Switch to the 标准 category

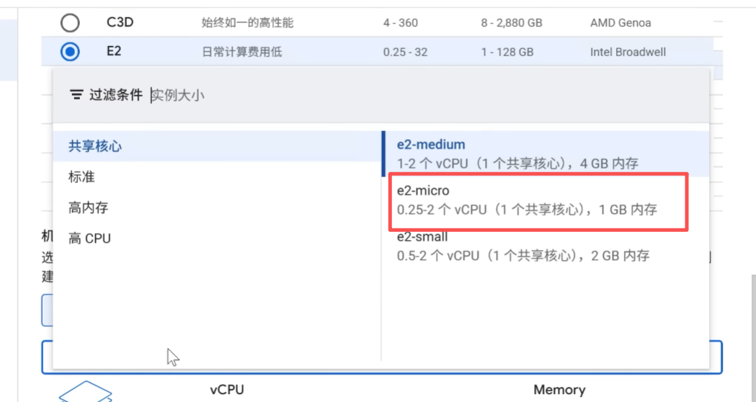tap(81, 177)
